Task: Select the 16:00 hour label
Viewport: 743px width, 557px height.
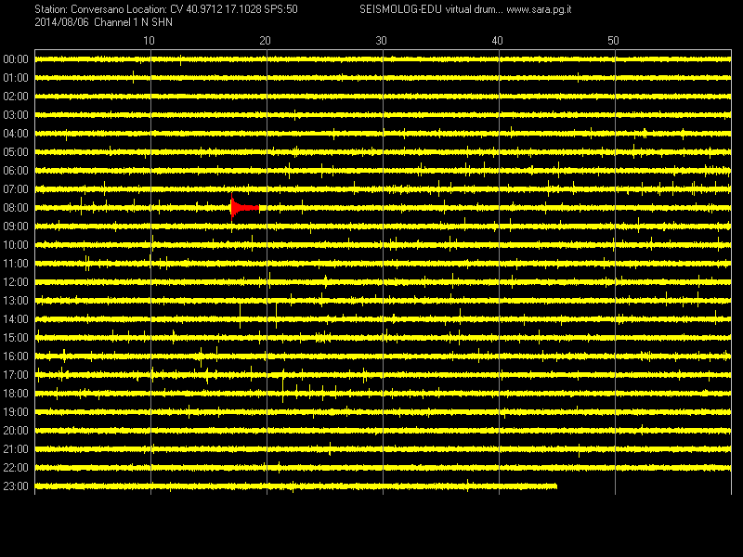Action: pyautogui.click(x=16, y=356)
